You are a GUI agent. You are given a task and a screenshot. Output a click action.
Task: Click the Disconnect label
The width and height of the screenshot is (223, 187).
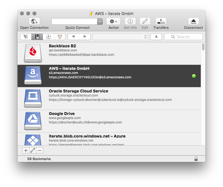point(194,28)
